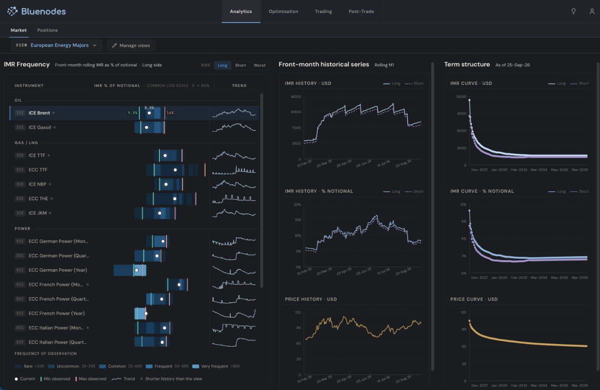
Task: Click the IMR % OF NOTIONAL column header
Action: 117,86
